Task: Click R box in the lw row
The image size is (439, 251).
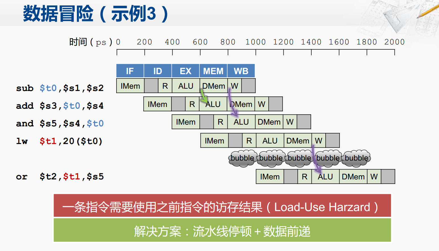Action: coord(249,141)
